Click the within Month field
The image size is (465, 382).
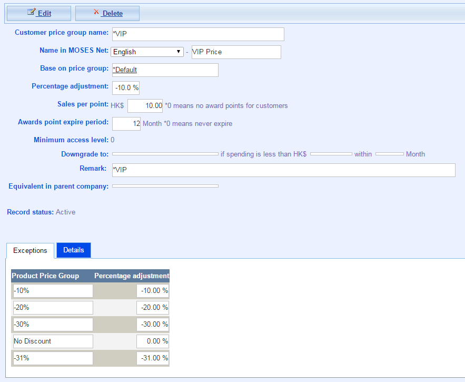[x=390, y=154]
